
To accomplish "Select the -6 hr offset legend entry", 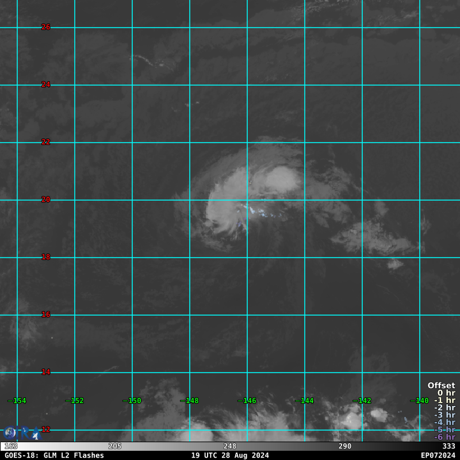I will tap(444, 437).
